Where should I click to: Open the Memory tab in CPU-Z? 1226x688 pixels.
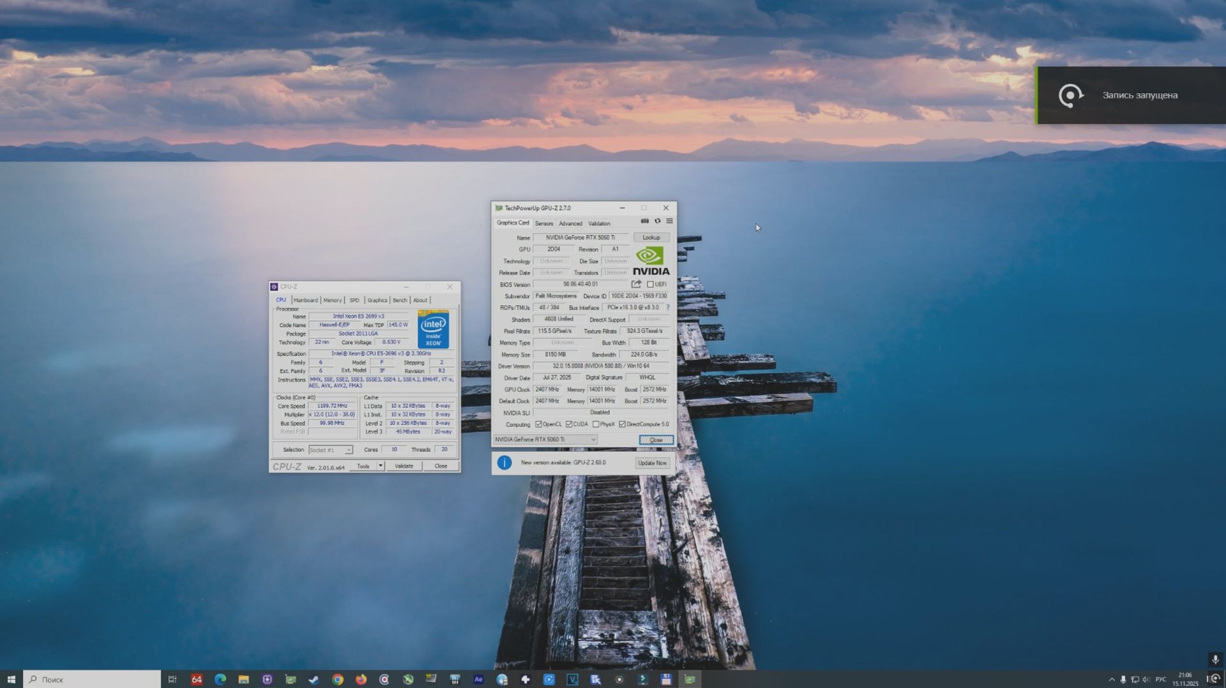point(332,300)
